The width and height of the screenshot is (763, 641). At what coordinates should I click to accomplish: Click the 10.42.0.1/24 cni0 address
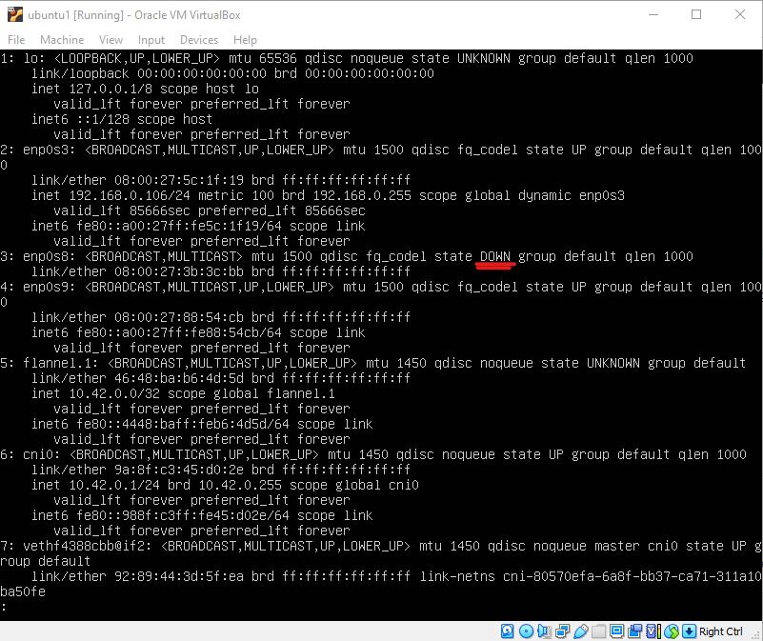[114, 485]
